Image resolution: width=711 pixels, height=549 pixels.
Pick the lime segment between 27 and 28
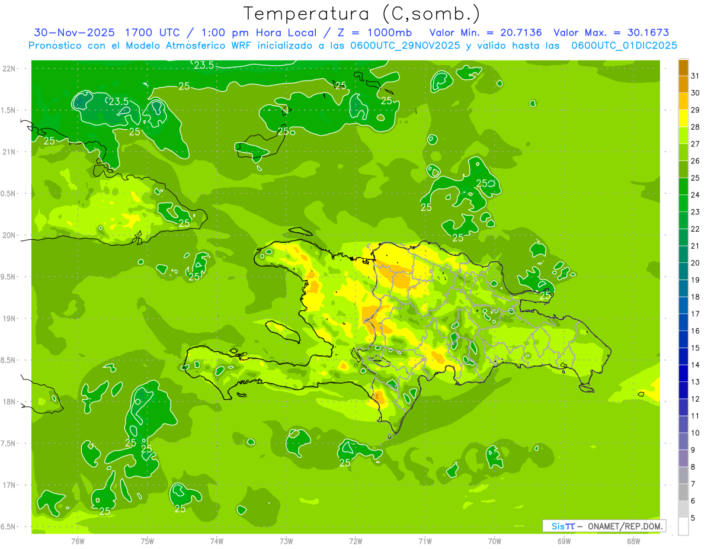pos(683,136)
